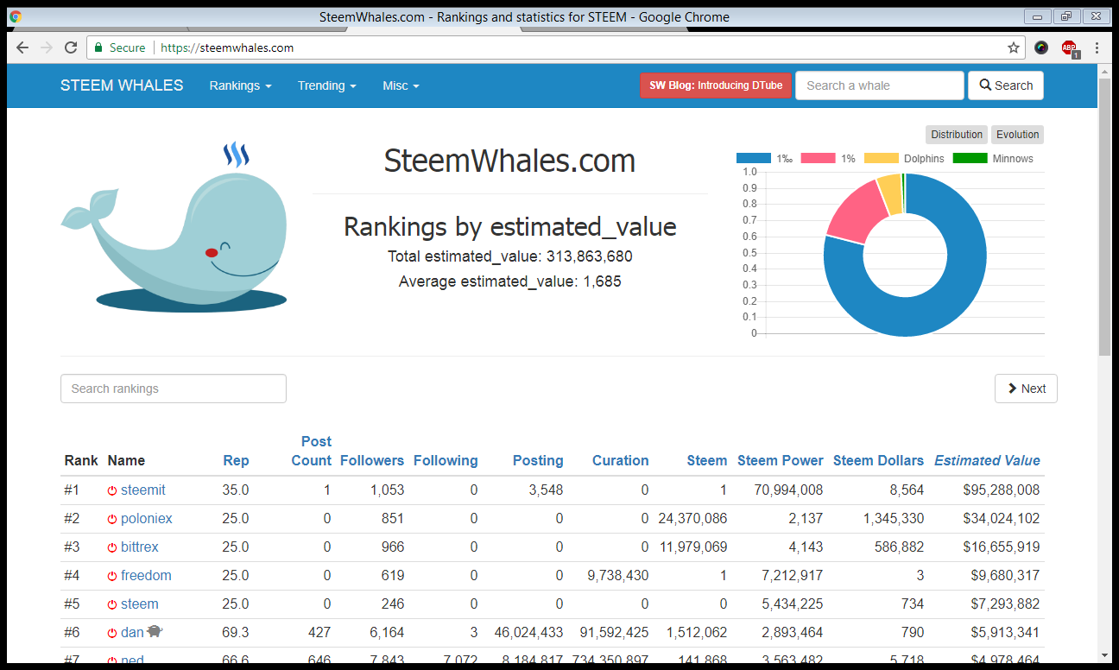Sort table by Following column
The width and height of the screenshot is (1119, 670).
click(446, 460)
